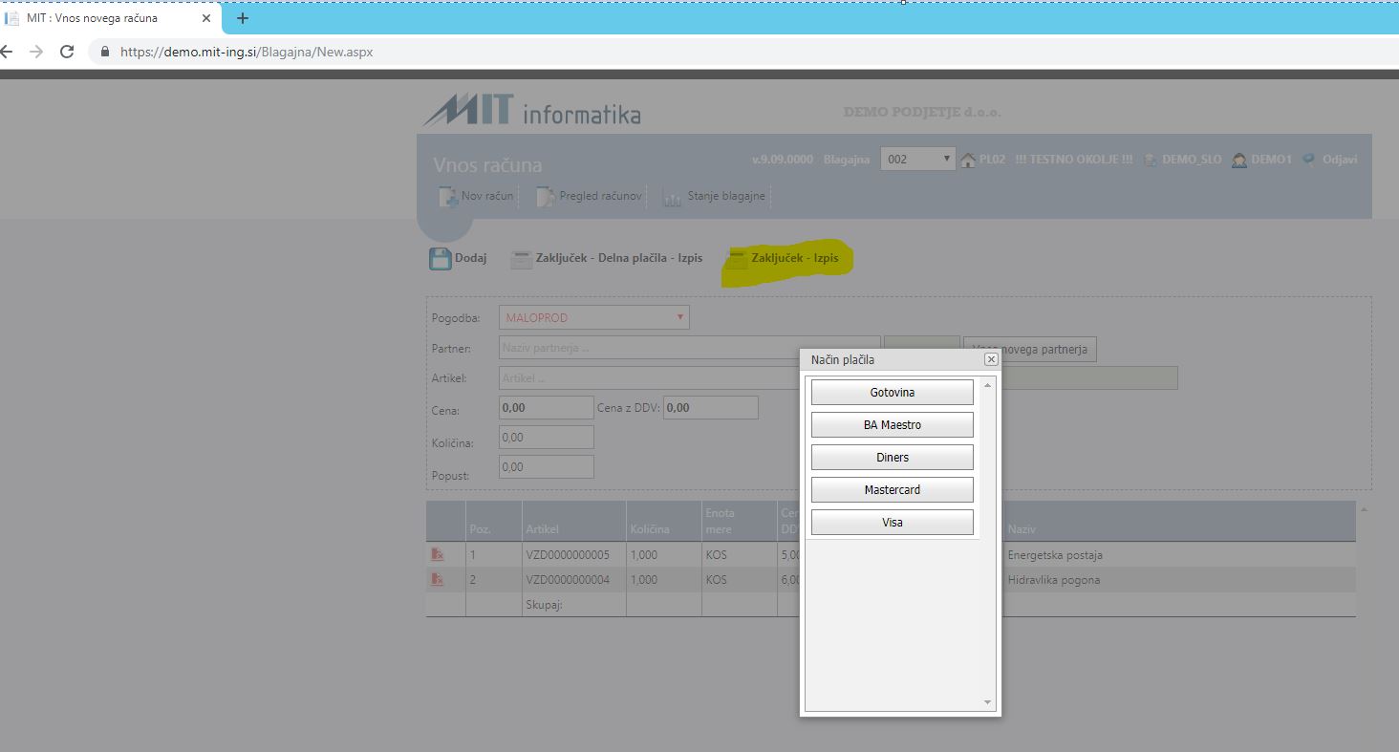
Task: Expand the Blagajna 002 dropdown
Action: 917,160
